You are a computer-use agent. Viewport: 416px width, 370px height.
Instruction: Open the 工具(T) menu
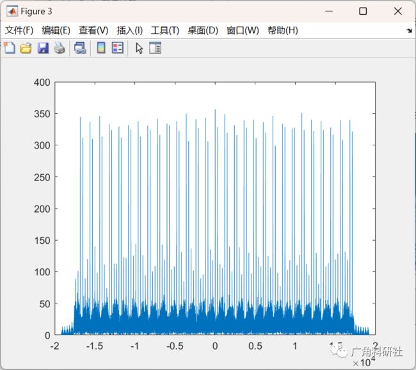tap(165, 30)
